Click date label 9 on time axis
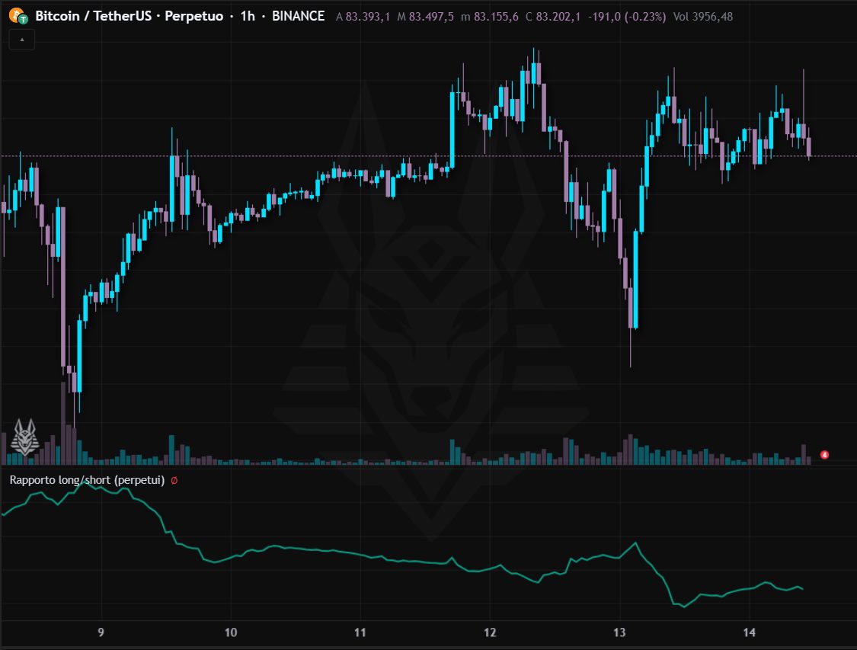 [101, 632]
